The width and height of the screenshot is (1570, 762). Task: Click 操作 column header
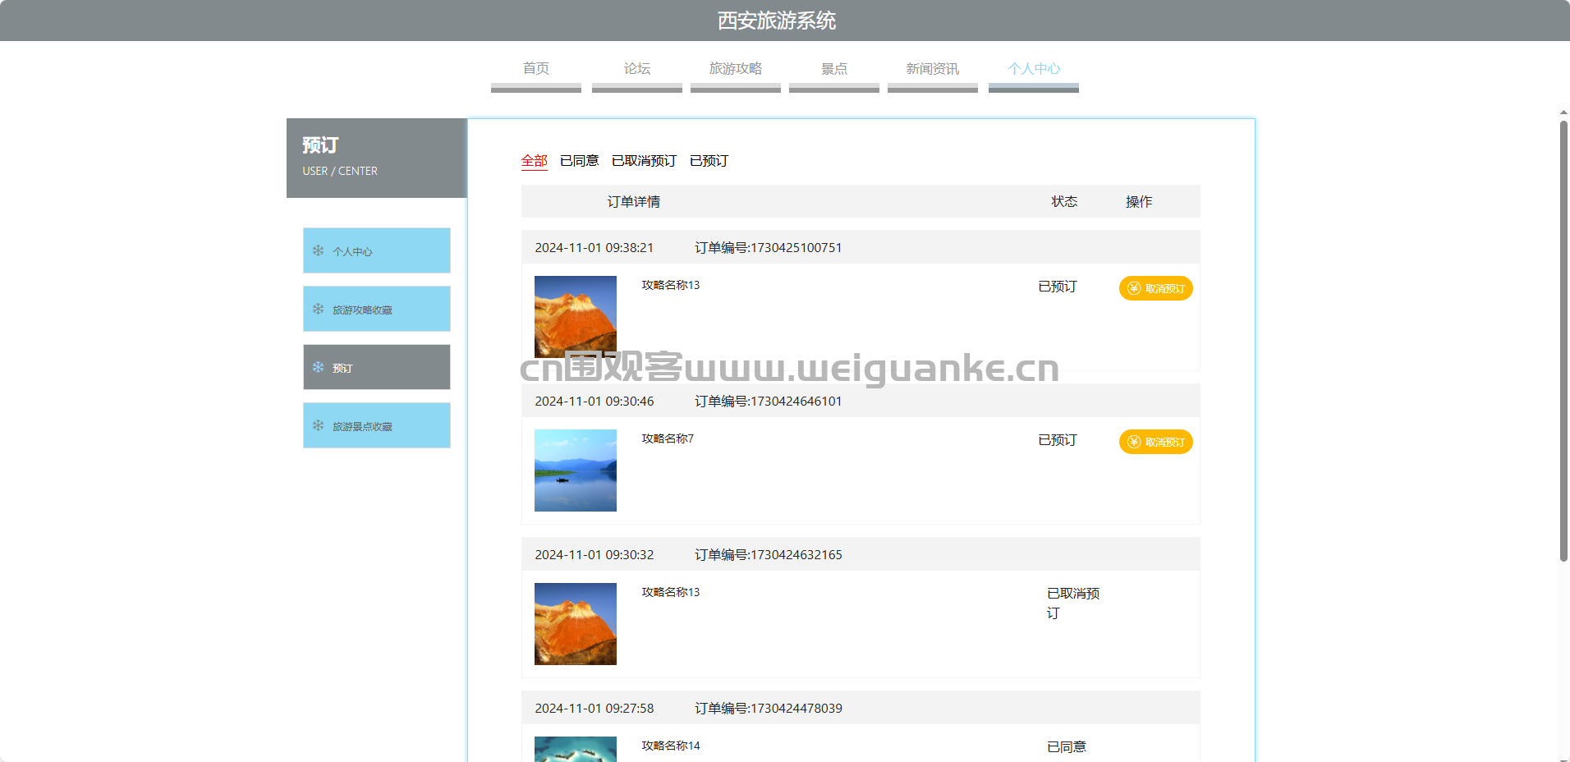click(1139, 202)
